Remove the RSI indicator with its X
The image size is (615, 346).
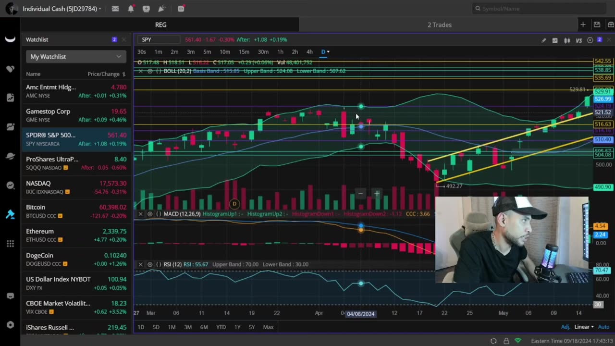click(140, 264)
